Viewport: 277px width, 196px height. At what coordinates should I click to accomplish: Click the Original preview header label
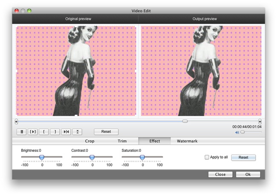tap(78, 19)
